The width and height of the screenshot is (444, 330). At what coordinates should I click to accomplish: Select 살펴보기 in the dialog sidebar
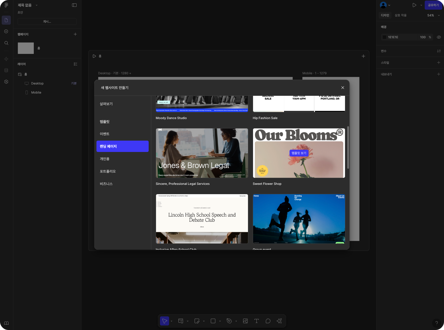tap(123, 104)
